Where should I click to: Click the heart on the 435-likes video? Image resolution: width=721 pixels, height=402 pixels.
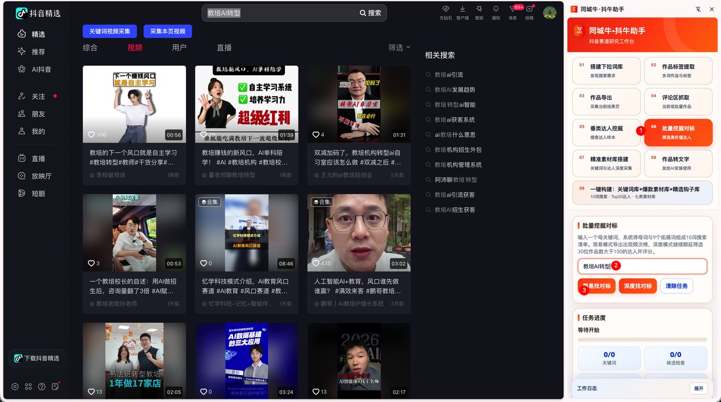click(x=316, y=263)
